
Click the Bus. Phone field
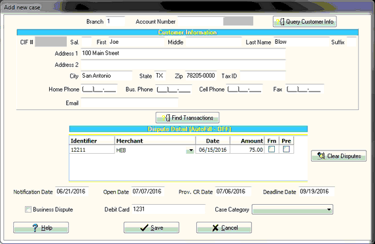point(173,89)
